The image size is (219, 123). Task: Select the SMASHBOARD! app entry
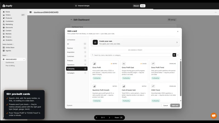(x=13, y=59)
